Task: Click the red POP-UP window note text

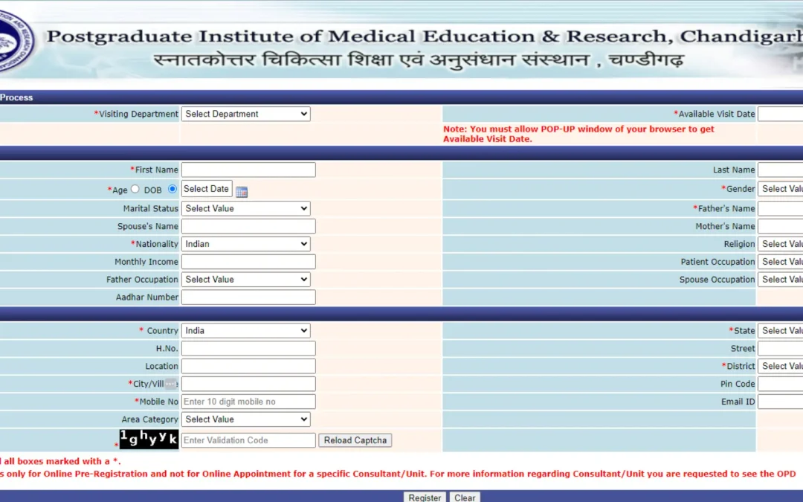Action: point(578,134)
